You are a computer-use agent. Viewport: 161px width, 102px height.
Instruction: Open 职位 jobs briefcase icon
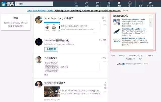coord(98,4)
